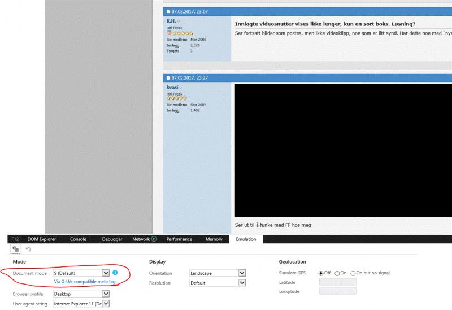The image size is (452, 310).
Task: Click post icon beside 07.02.2017, 23:27
Action: click(168, 78)
